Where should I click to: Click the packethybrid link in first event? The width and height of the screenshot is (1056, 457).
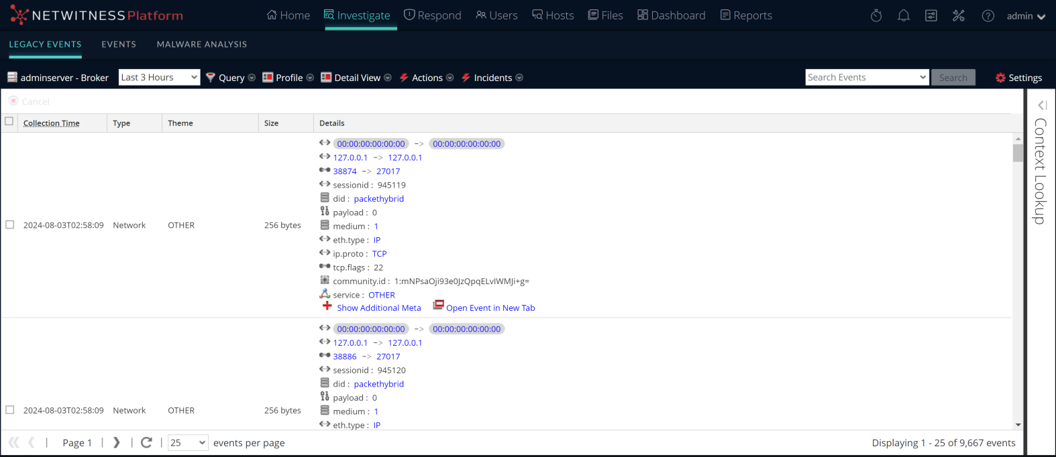(x=379, y=199)
